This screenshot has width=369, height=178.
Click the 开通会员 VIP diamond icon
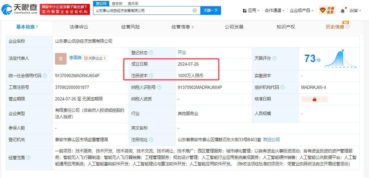(327, 10)
